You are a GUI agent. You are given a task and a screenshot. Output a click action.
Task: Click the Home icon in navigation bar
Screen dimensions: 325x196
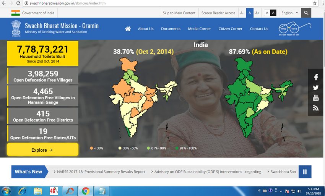[128, 29]
